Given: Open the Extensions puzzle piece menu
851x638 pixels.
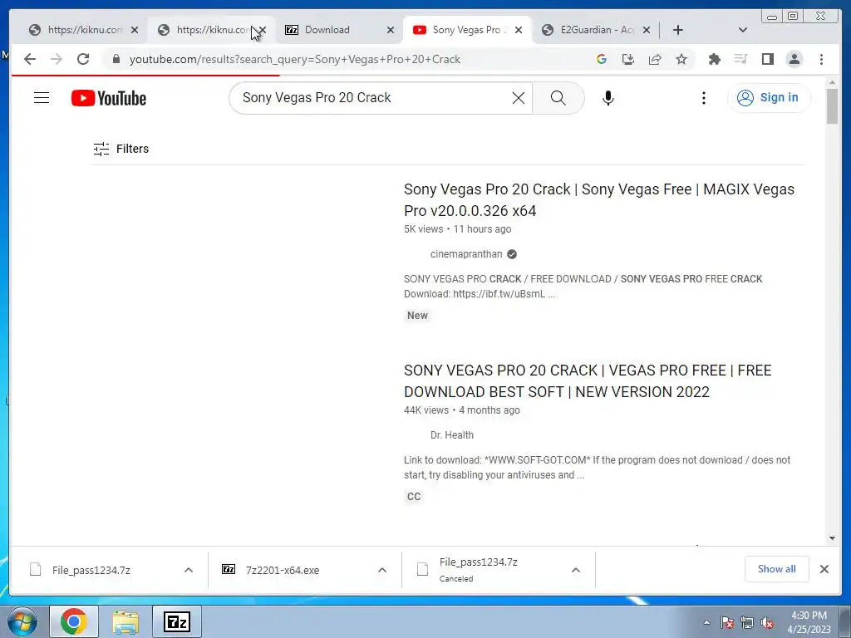Looking at the screenshot, I should 714,59.
